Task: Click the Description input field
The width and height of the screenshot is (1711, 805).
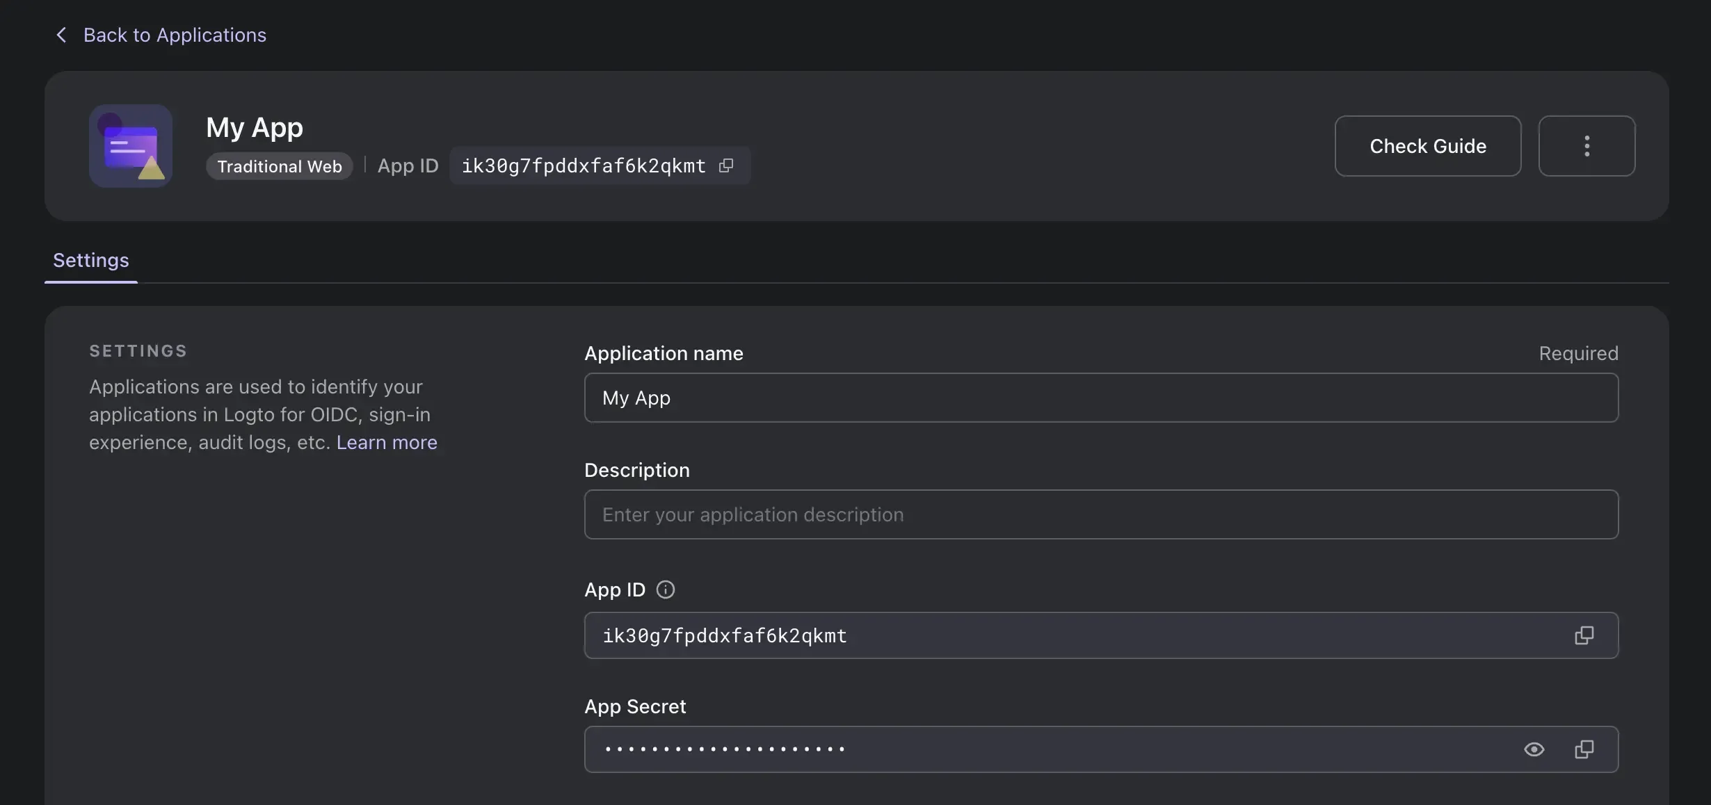Action: (x=1101, y=514)
